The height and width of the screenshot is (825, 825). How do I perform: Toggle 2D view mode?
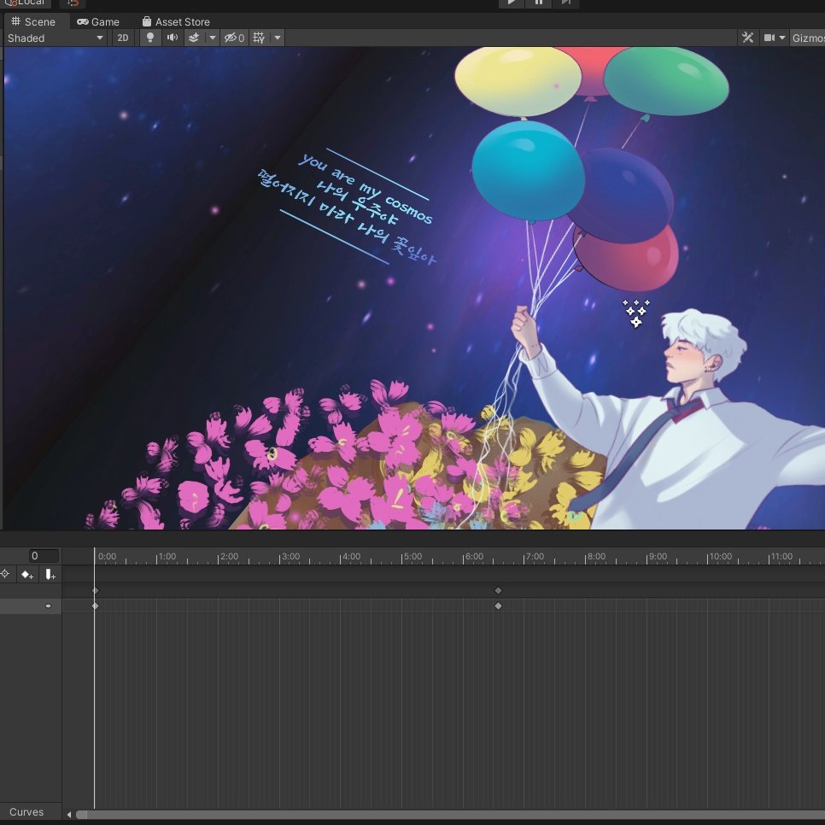[x=123, y=38]
